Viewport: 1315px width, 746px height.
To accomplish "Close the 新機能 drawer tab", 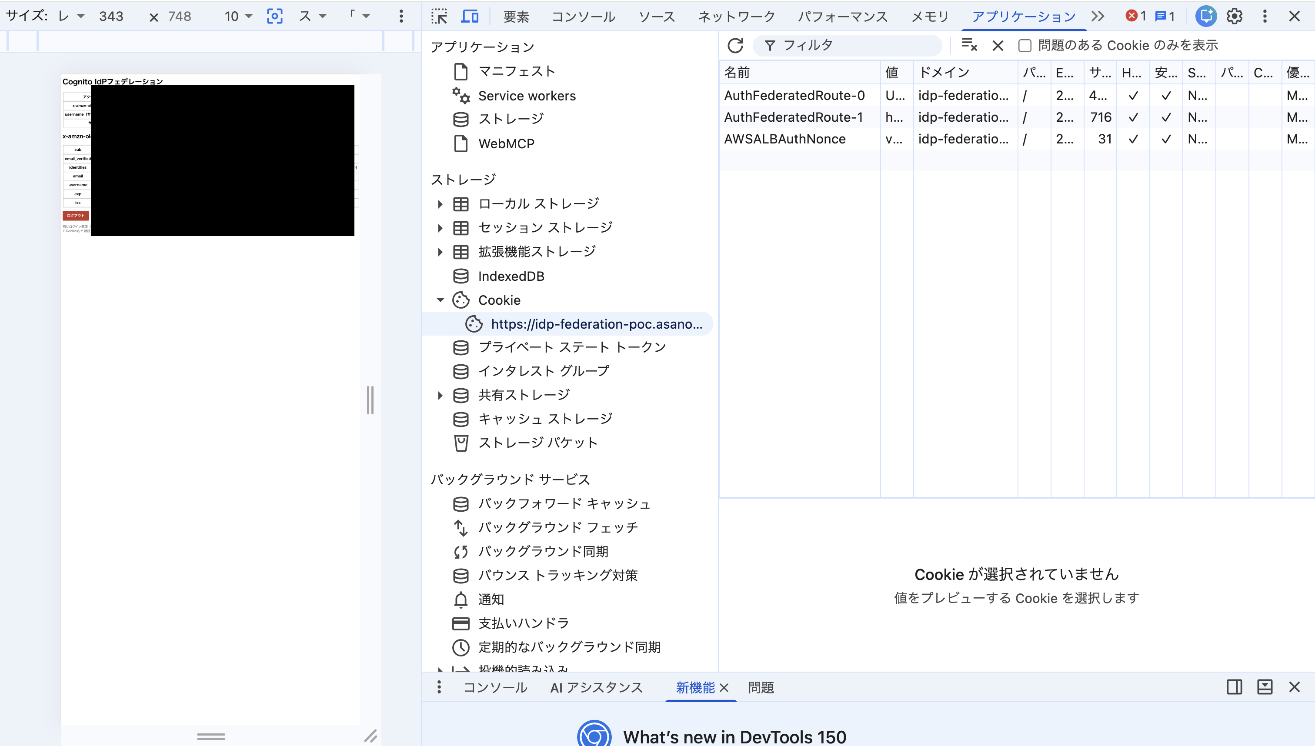I will coord(724,688).
